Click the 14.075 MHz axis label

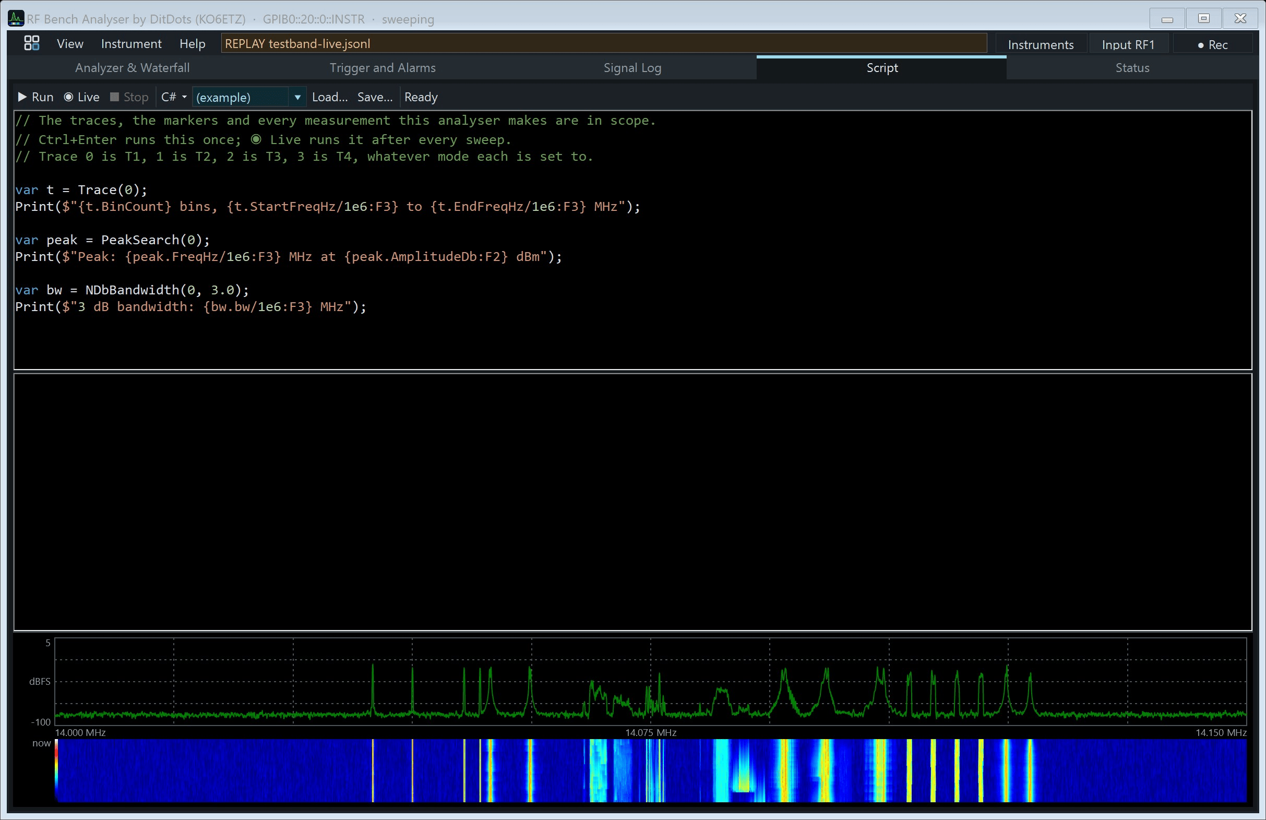[651, 733]
